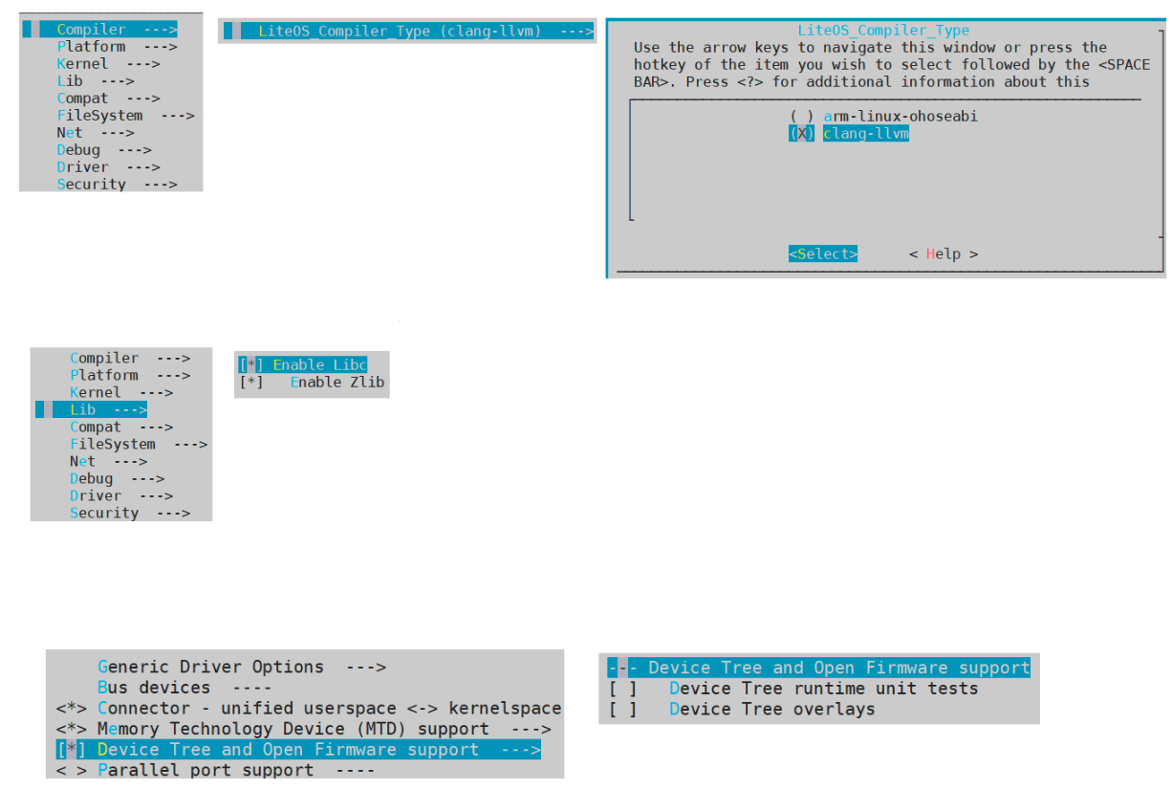This screenshot has width=1172, height=790.
Task: Open FileSystem submenu in top menu
Action: click(x=125, y=115)
